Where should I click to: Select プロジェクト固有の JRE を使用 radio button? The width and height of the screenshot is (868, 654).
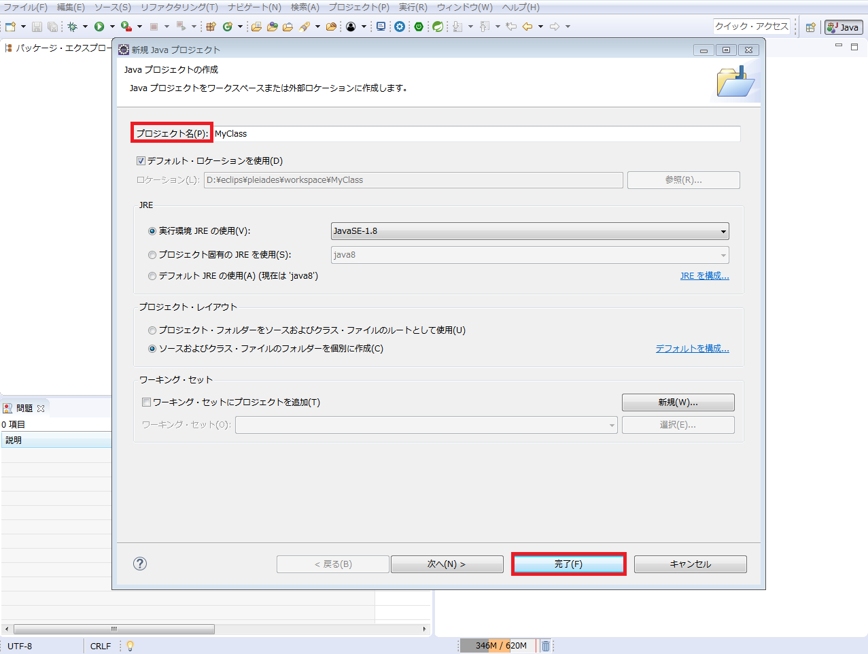click(x=152, y=255)
